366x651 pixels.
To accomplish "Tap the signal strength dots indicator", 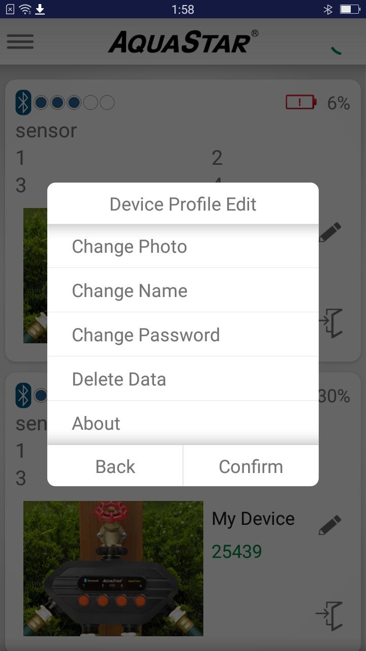I will click(x=74, y=103).
